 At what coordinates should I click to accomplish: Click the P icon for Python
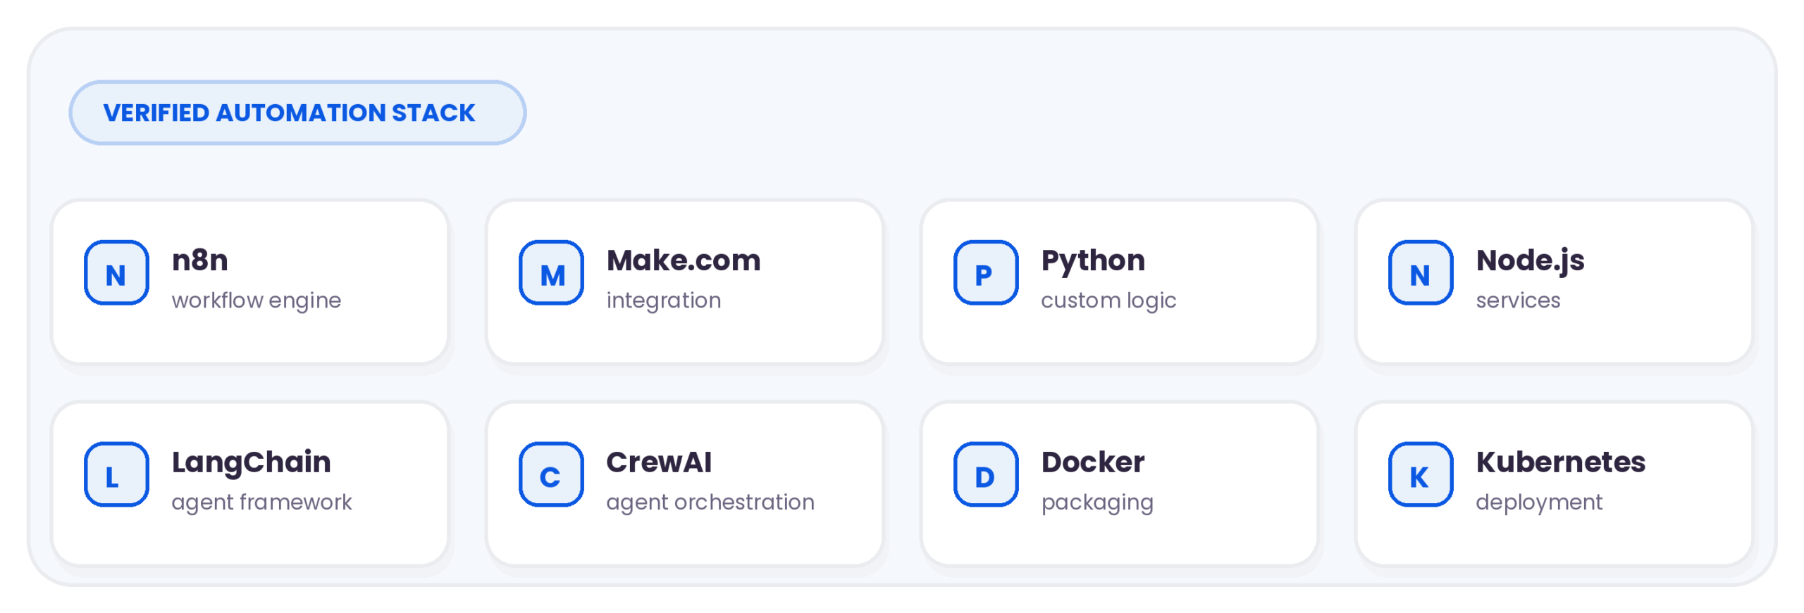point(986,272)
